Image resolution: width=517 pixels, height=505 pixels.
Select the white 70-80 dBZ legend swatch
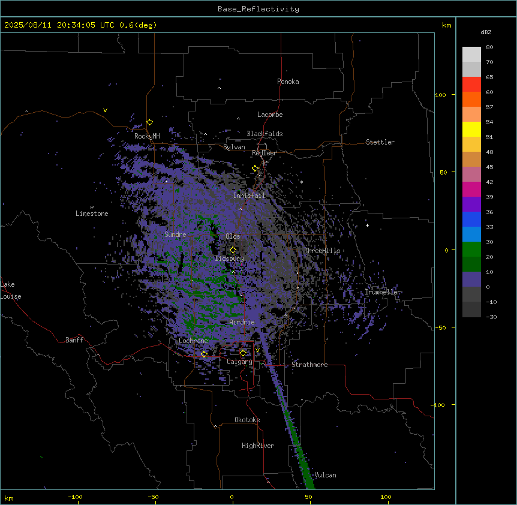click(471, 55)
